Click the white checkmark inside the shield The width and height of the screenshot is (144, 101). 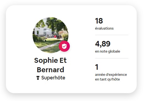tap(64, 46)
